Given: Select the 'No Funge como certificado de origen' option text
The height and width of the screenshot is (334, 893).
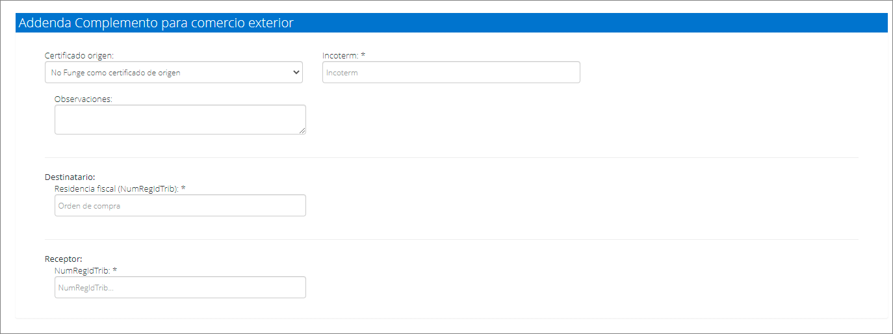Looking at the screenshot, I should pos(116,73).
